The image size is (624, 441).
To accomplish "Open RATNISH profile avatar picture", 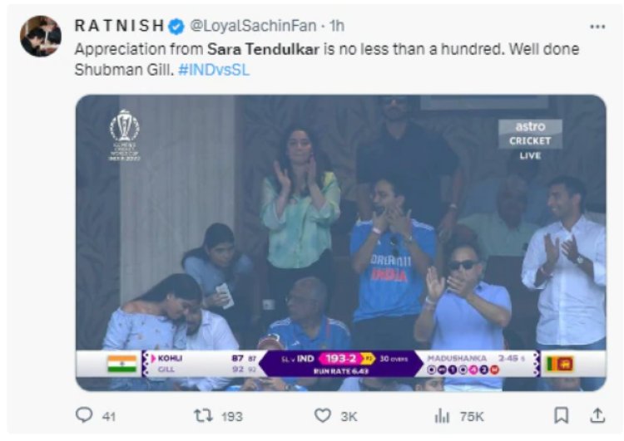I will point(41,37).
